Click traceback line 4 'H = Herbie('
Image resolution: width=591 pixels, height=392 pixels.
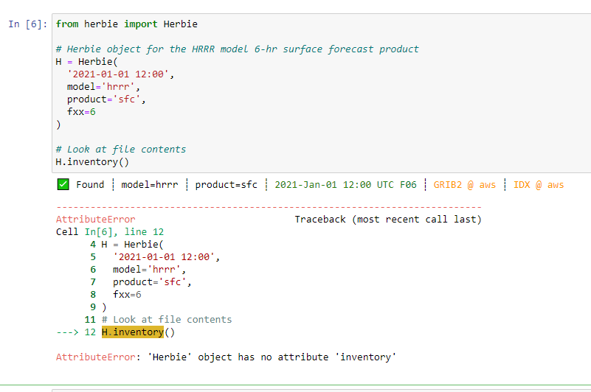(x=127, y=245)
